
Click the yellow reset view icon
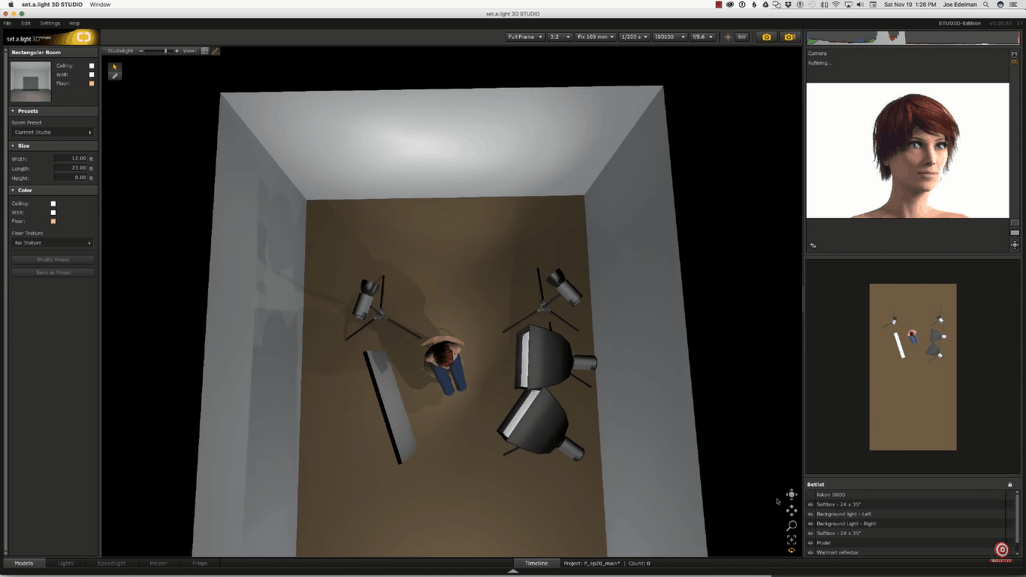[x=792, y=551]
